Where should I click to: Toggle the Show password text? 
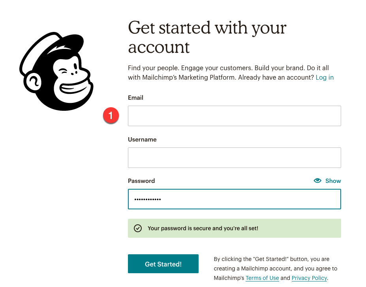[333, 181]
